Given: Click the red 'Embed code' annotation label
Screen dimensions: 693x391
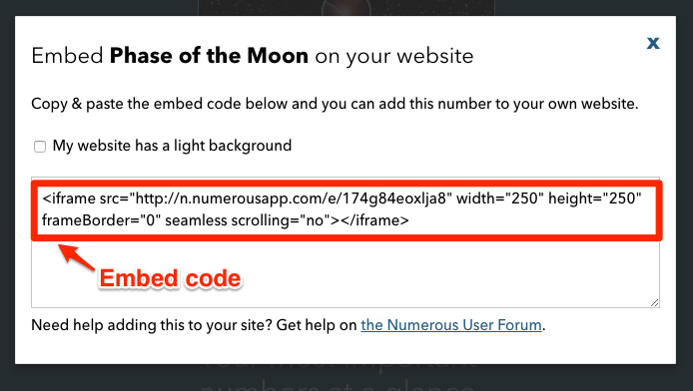Looking at the screenshot, I should 170,278.
